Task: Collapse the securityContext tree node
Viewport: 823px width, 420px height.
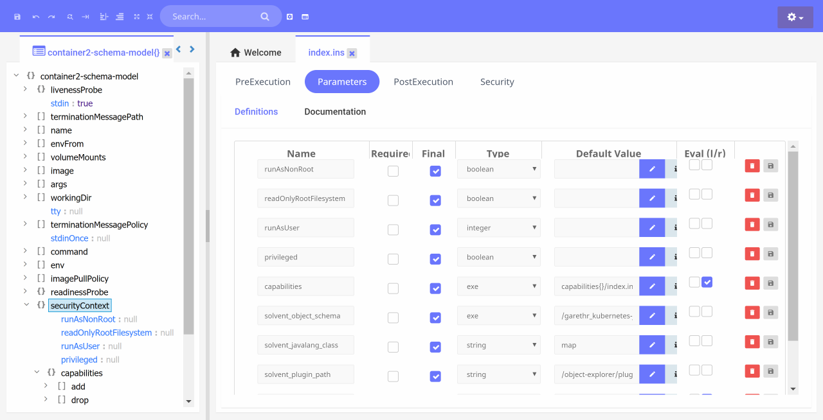Action: pos(26,306)
